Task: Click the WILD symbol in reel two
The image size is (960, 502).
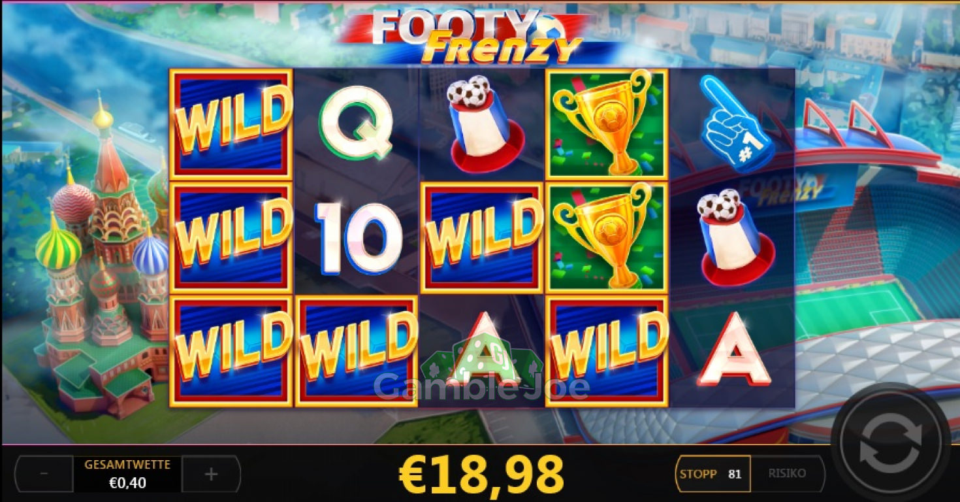Action: (357, 351)
